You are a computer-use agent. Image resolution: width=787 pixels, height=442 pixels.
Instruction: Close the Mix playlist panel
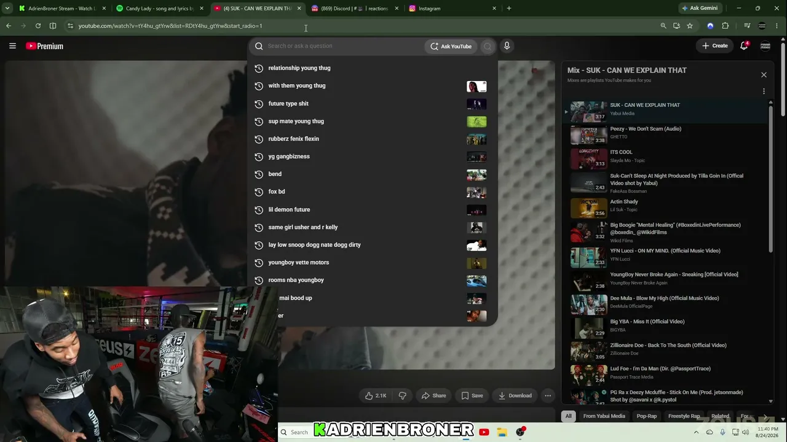(x=764, y=75)
